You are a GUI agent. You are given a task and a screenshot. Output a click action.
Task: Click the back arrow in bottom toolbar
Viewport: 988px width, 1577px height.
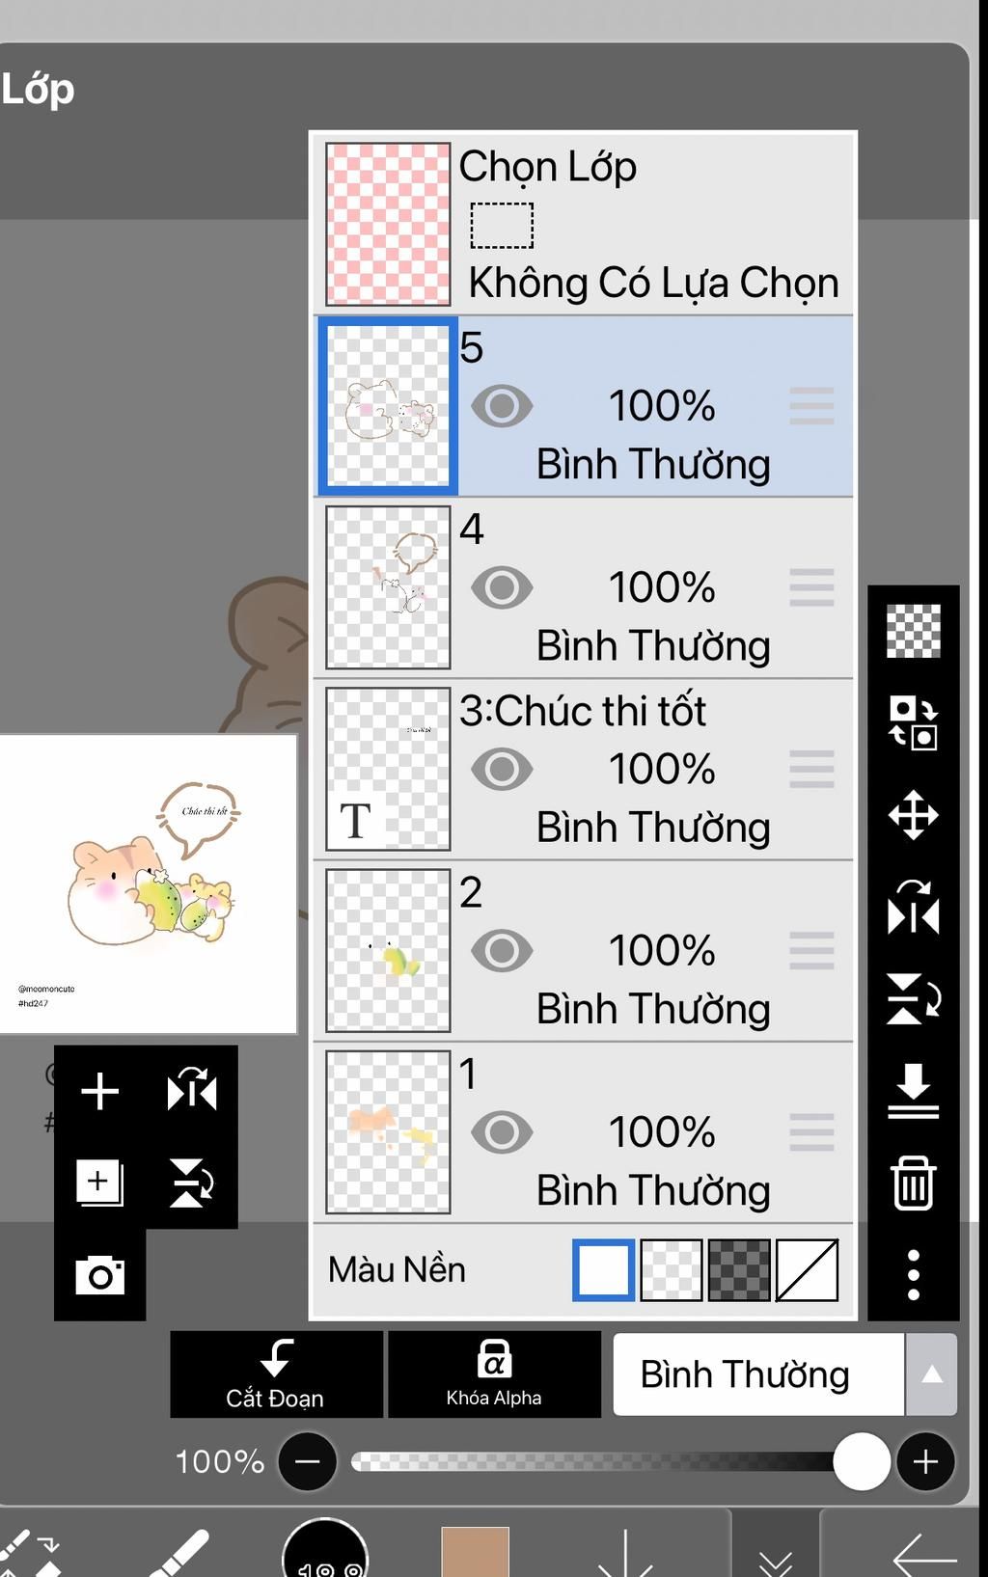pos(922,1555)
